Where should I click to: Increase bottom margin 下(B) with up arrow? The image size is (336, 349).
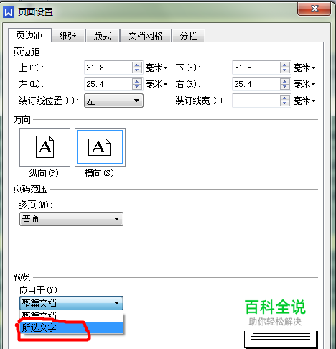tap(285, 65)
